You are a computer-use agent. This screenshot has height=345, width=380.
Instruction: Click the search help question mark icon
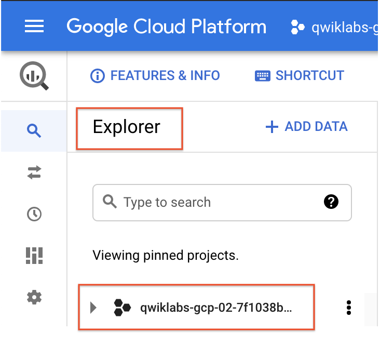pos(331,202)
